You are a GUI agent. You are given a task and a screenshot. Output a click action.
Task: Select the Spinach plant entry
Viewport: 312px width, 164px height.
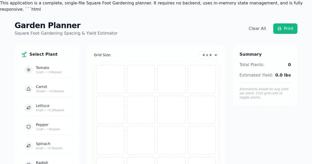(x=47, y=146)
